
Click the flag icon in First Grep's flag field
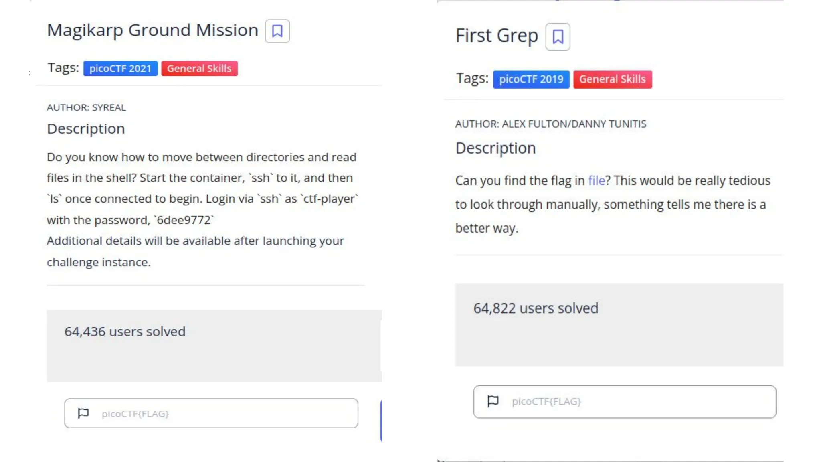coord(493,401)
